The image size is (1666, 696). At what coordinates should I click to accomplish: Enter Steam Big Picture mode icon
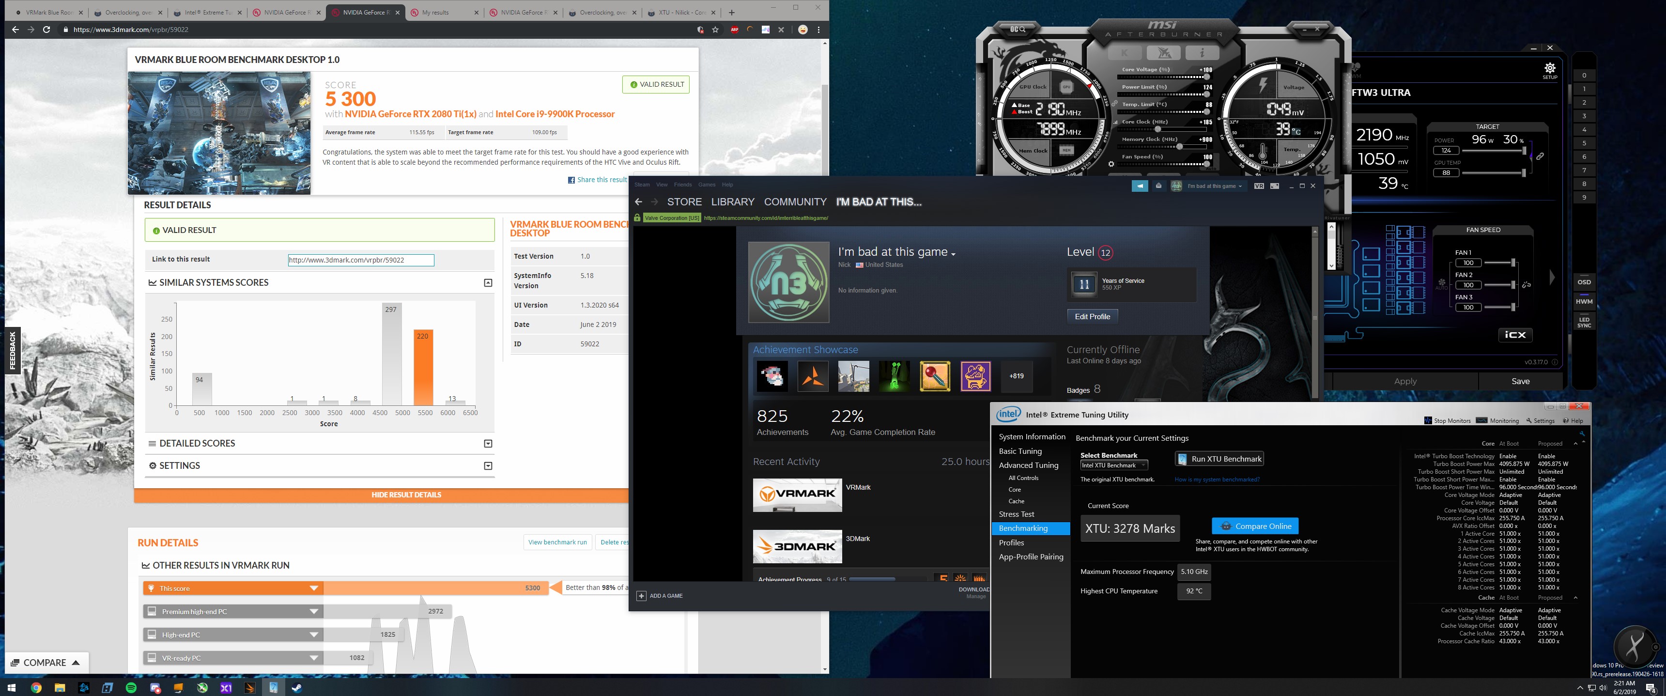click(x=1274, y=186)
